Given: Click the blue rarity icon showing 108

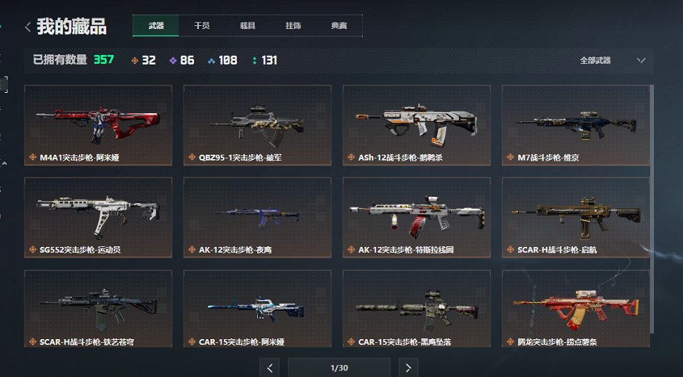Looking at the screenshot, I should pyautogui.click(x=211, y=60).
